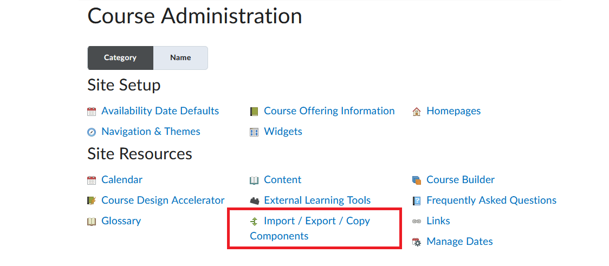Open the Glossary link

click(x=121, y=221)
